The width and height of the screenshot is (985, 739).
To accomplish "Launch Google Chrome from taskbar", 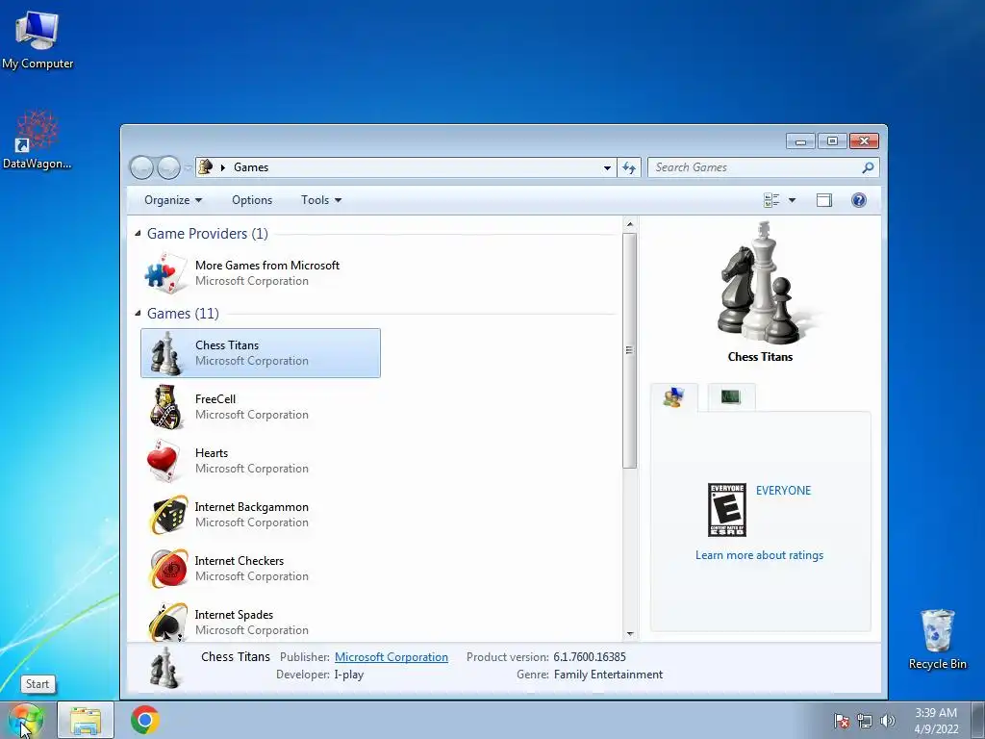I will point(145,720).
